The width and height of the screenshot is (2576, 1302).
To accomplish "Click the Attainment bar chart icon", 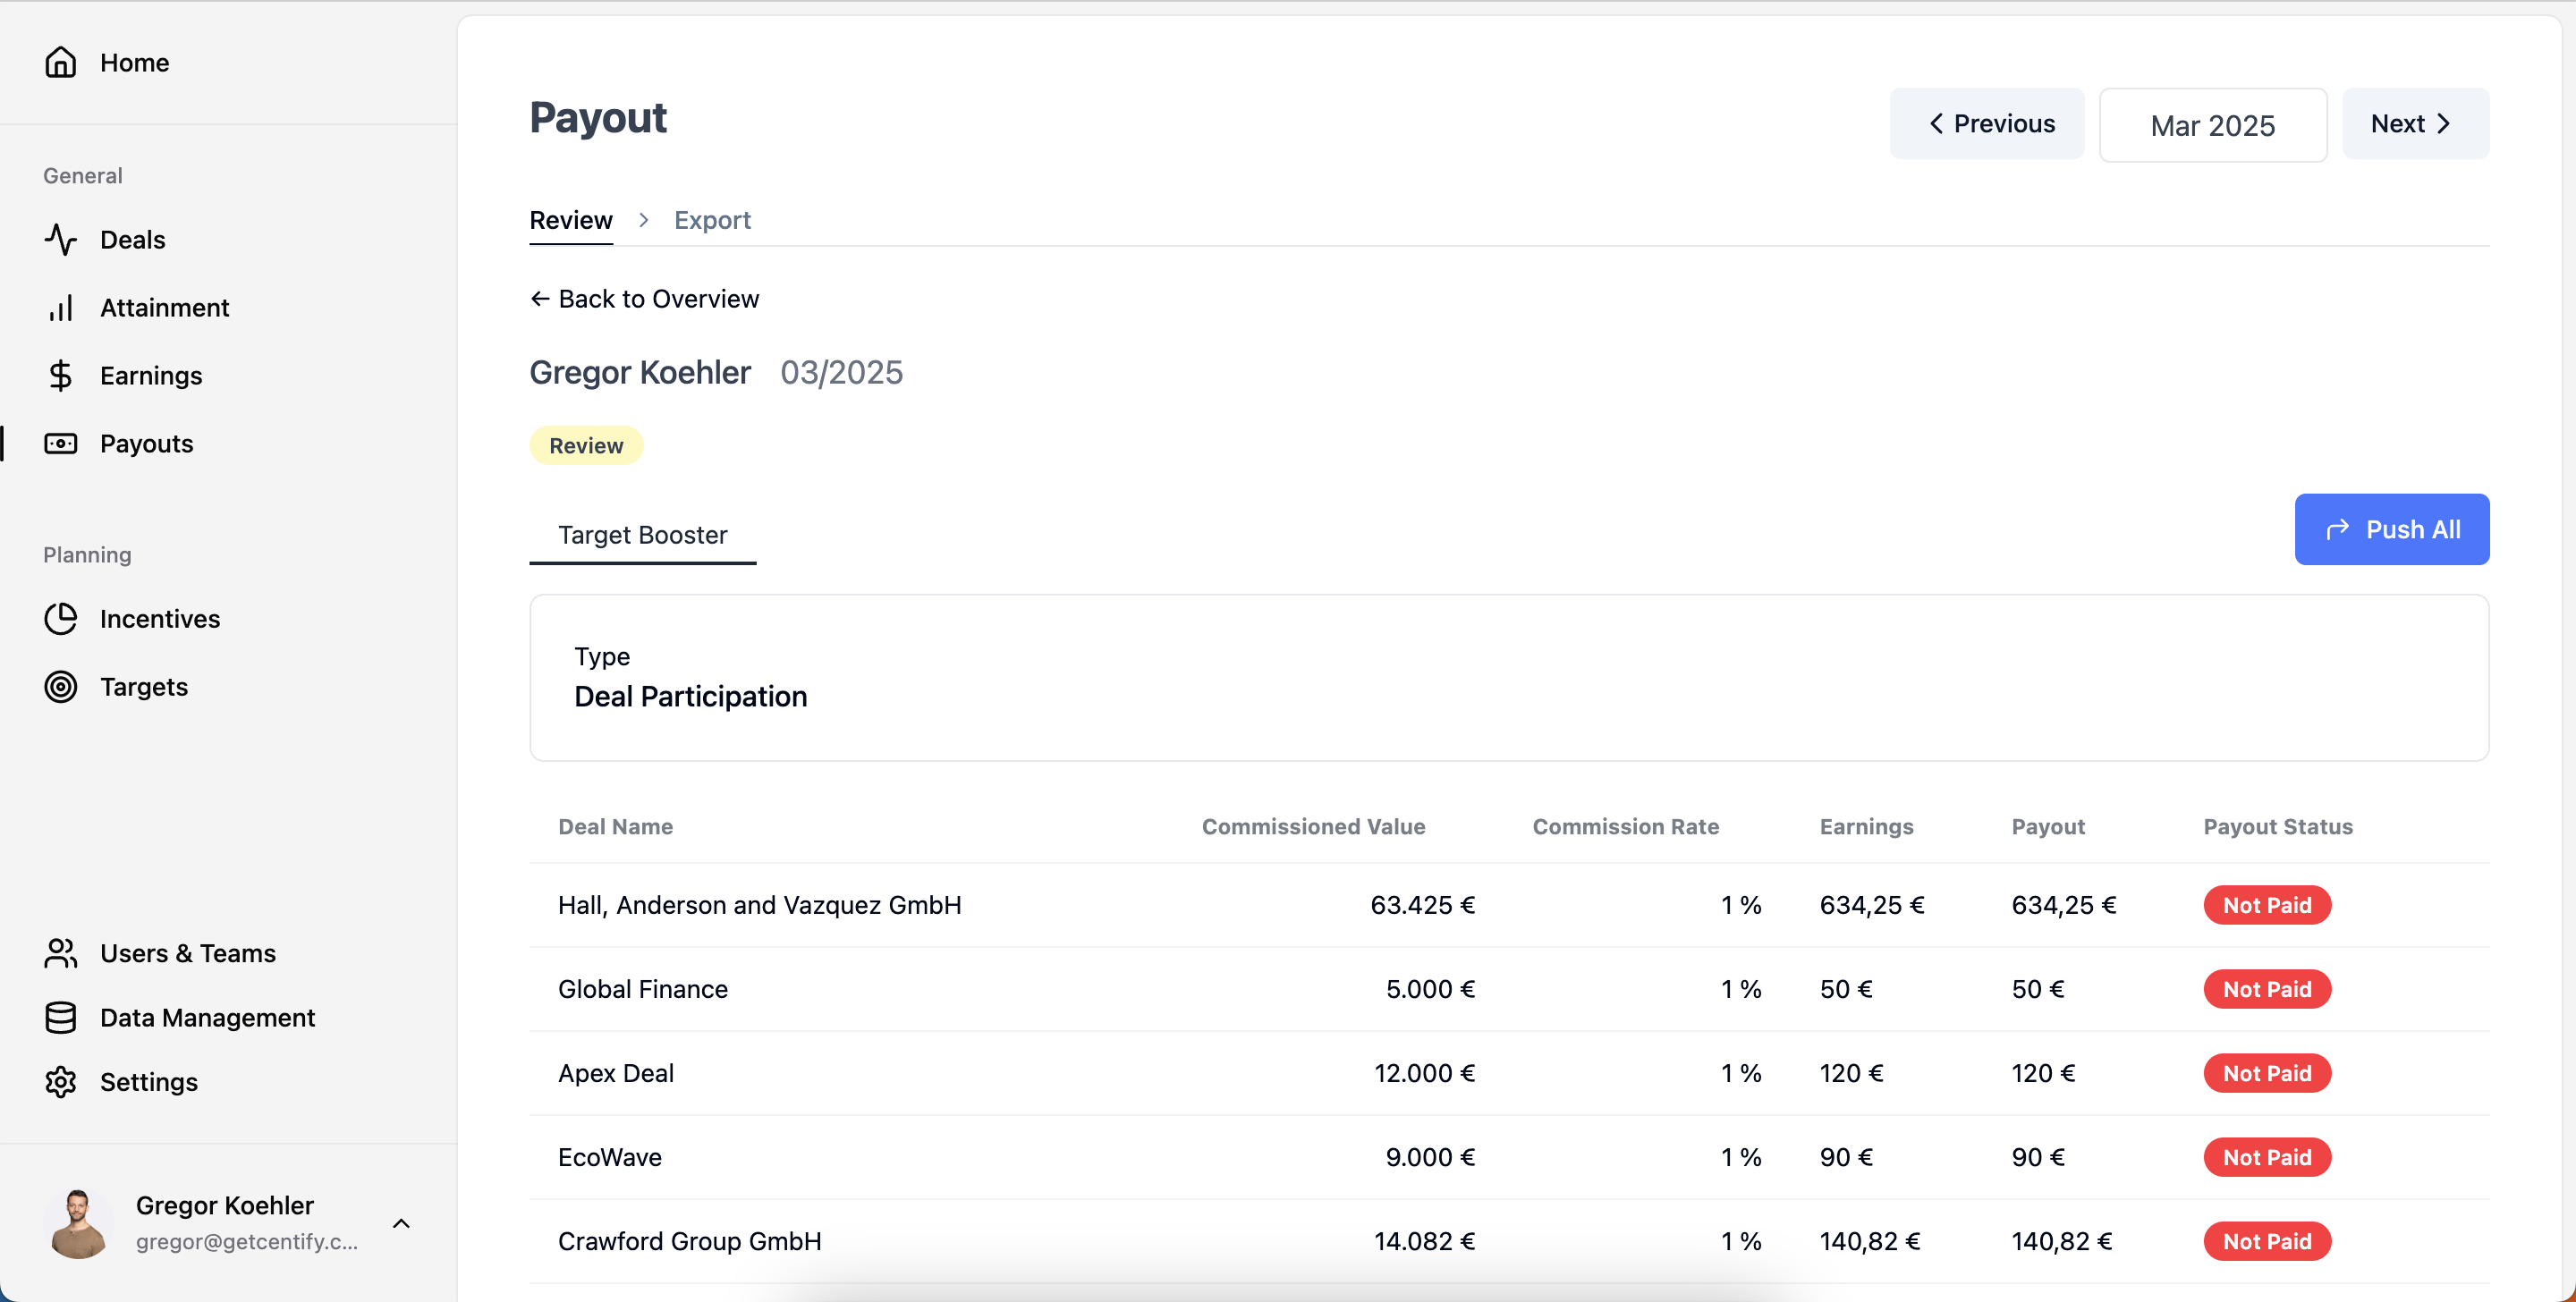I will [x=60, y=308].
